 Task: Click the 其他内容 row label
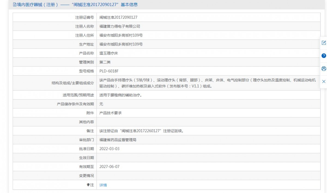pos(86,122)
